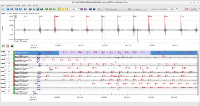Click the arrow icon beside the red X

point(12,46)
